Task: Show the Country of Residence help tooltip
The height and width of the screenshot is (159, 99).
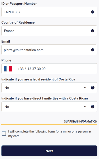Action: [x=93, y=31]
